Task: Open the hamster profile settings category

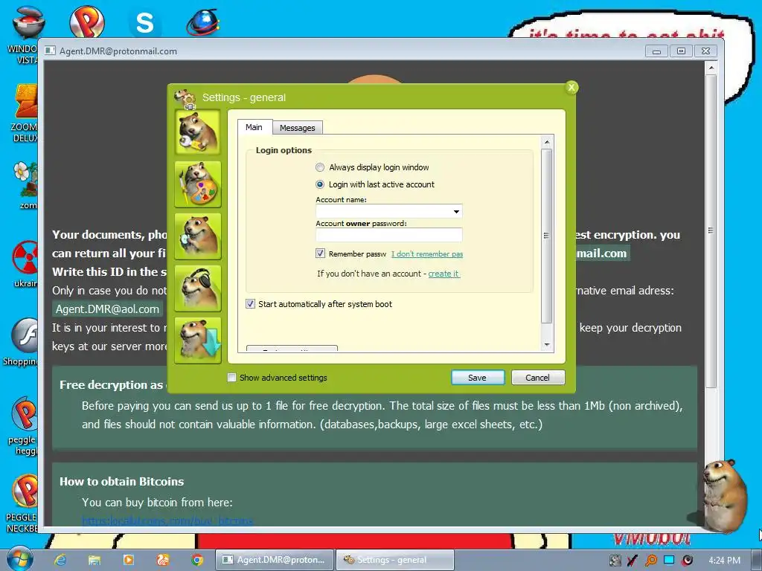Action: tap(198, 132)
